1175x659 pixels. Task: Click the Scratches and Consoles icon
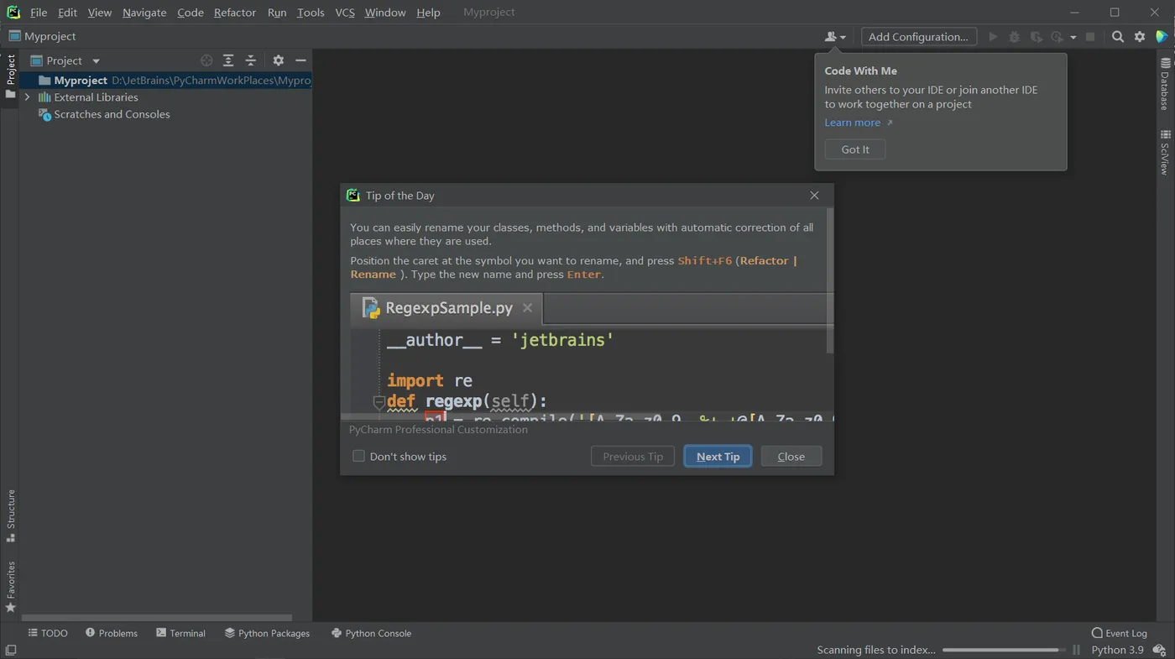[44, 114]
